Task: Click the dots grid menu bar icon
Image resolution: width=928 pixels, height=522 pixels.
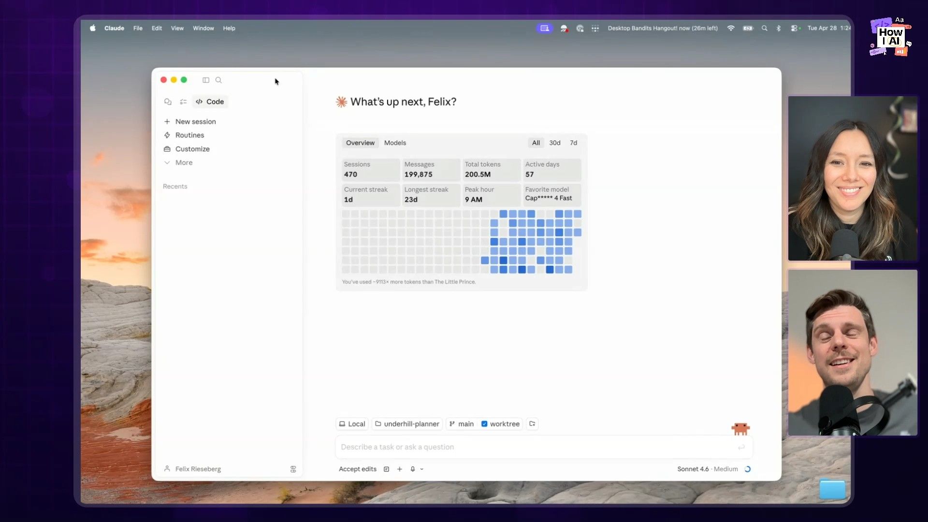Action: tap(595, 28)
